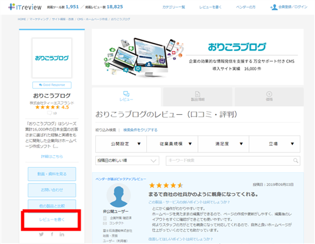The height and width of the screenshot is (244, 315).
Task: Click the ITreview logo
Action: click(x=25, y=7)
